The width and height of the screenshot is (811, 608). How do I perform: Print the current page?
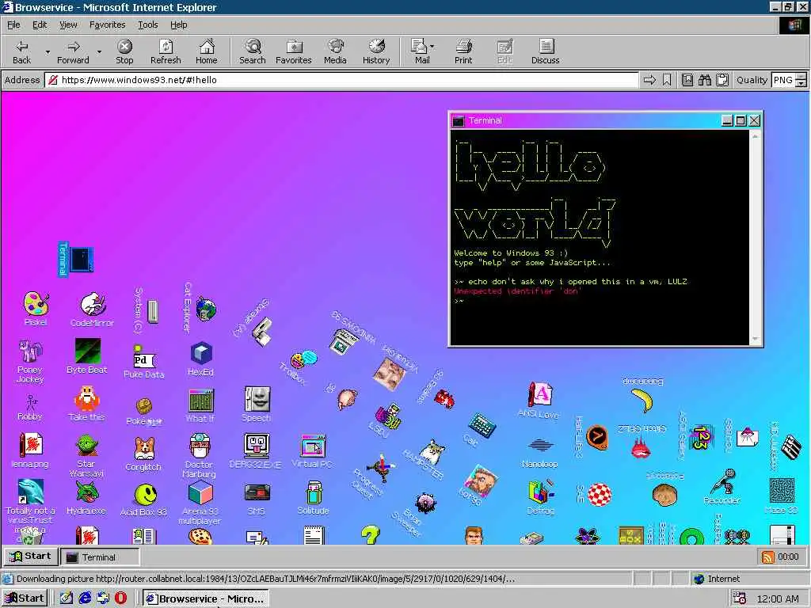click(x=463, y=51)
